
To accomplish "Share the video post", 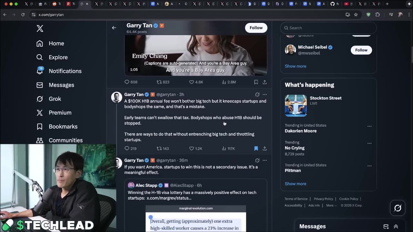I will pos(265,82).
